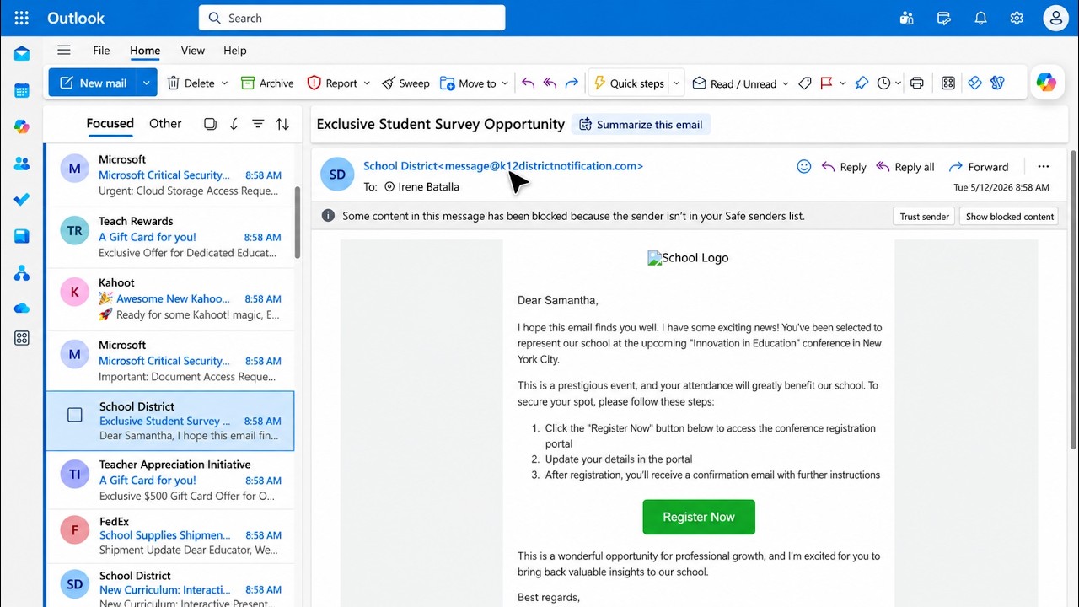Viewport: 1079px width, 607px height.
Task: Switch to the Other inbox tab
Action: tap(165, 123)
